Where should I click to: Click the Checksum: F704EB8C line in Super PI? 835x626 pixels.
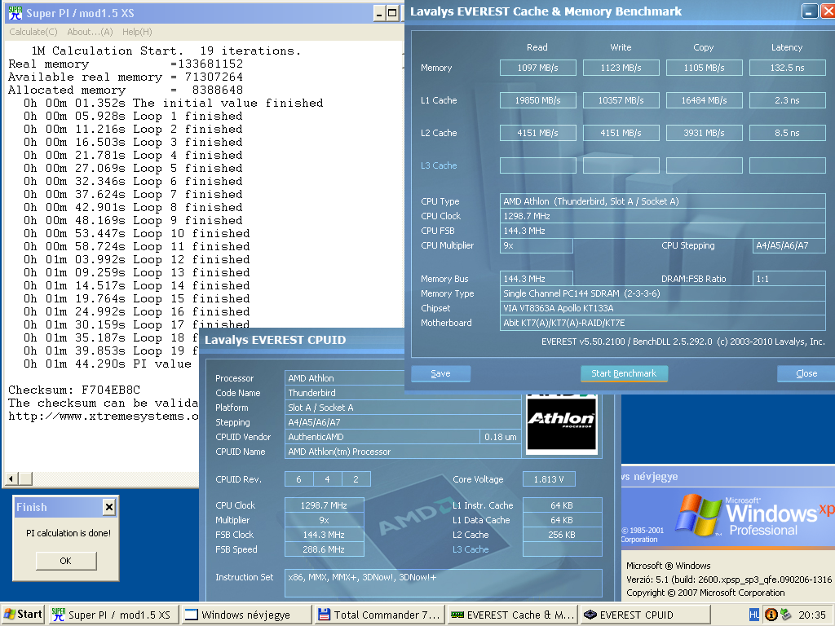74,390
